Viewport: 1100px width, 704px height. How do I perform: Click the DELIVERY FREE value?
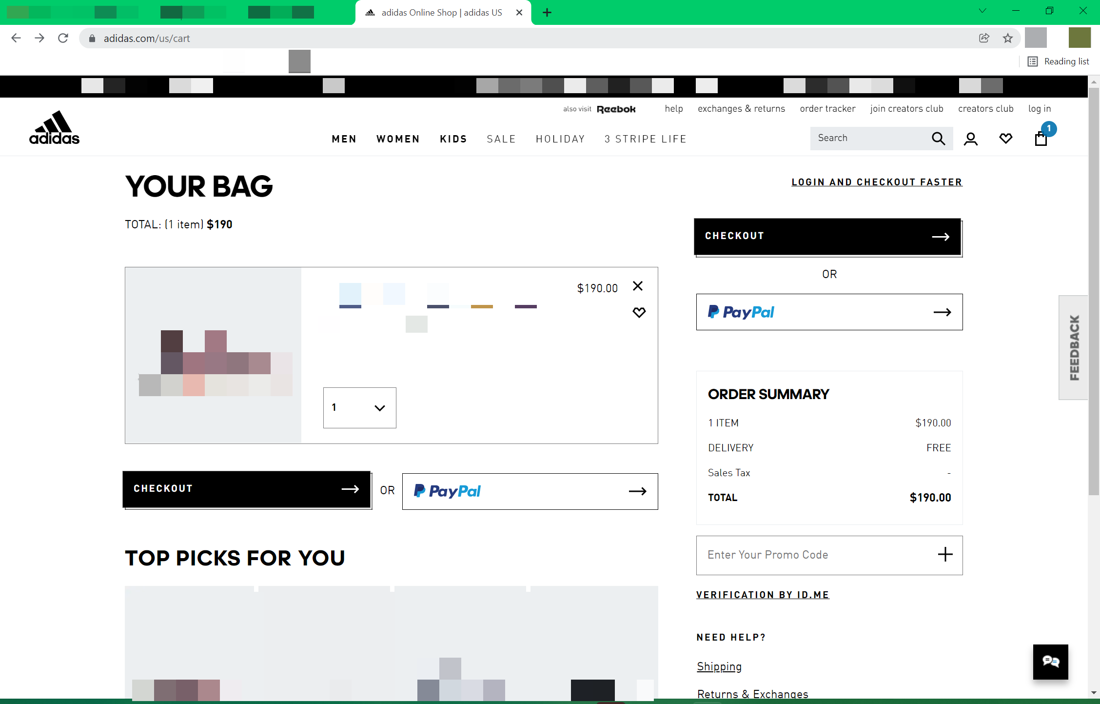pyautogui.click(x=939, y=448)
